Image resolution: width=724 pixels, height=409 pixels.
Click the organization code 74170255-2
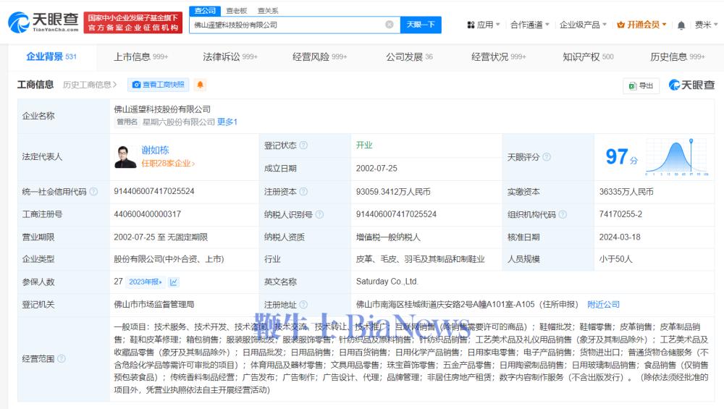coord(620,214)
